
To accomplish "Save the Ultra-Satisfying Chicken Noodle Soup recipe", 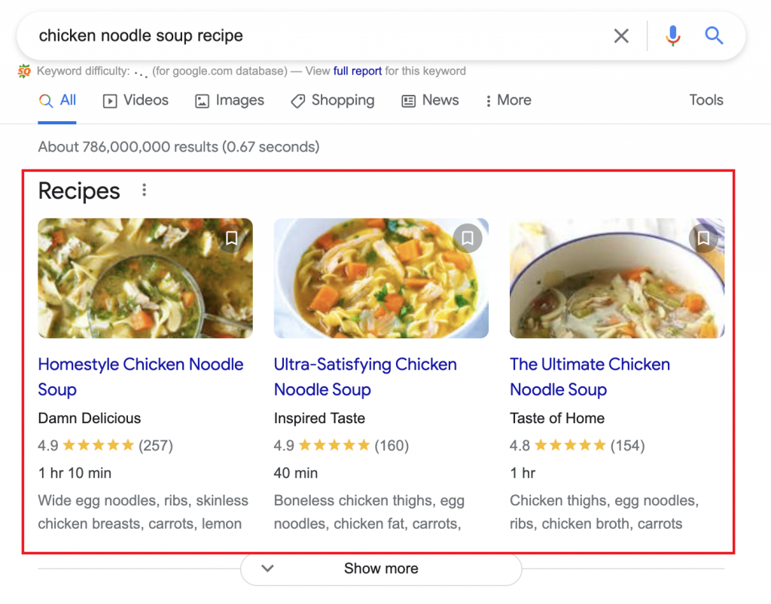I will pyautogui.click(x=468, y=238).
